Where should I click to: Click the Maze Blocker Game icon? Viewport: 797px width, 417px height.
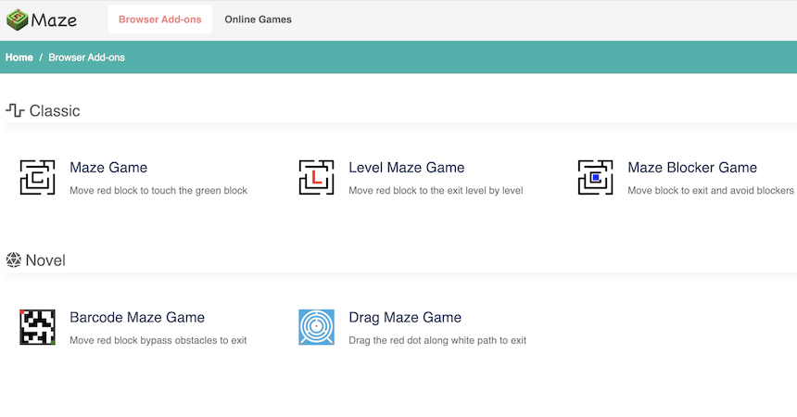point(595,177)
